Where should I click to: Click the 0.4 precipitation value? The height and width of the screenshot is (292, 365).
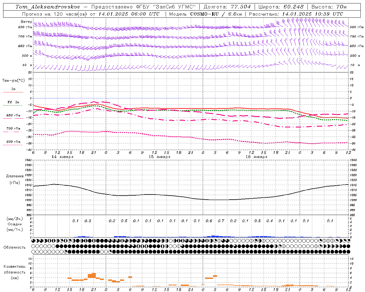pos(269,221)
